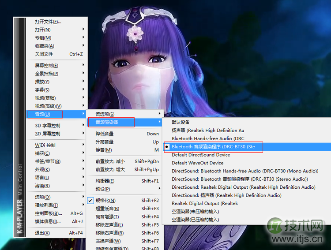The width and height of the screenshot is (331, 250).
Task: Open the 打开文件(F)... menu entry
Action: (x=56, y=22)
